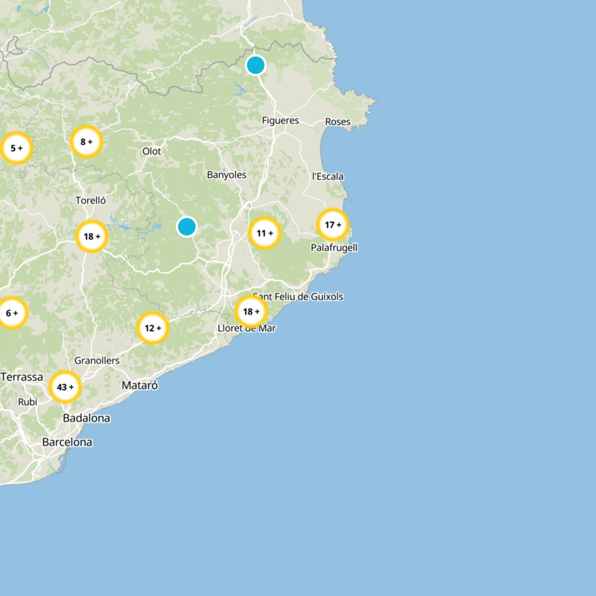Screen dimensions: 596x596
Task: Select the Palafrugell city label
Action: tap(334, 247)
